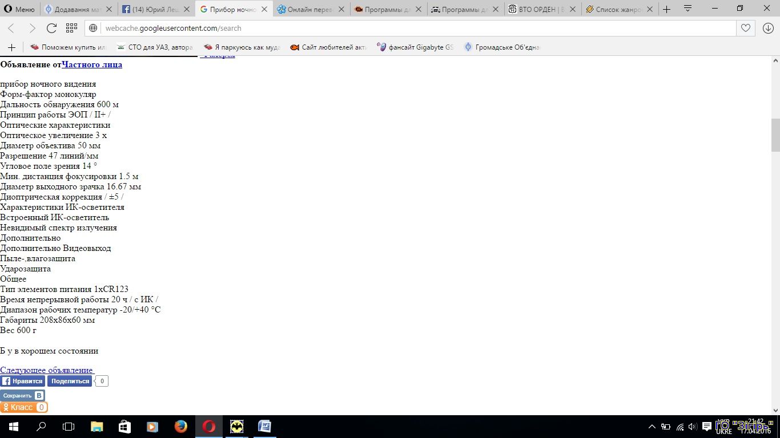Open bookmark Я паркуюсь как
The width and height of the screenshot is (780, 438).
(x=242, y=47)
